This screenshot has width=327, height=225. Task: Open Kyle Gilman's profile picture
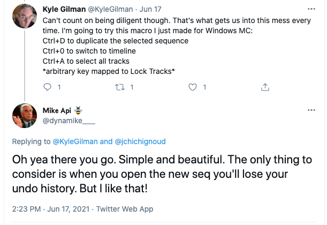[x=25, y=16]
